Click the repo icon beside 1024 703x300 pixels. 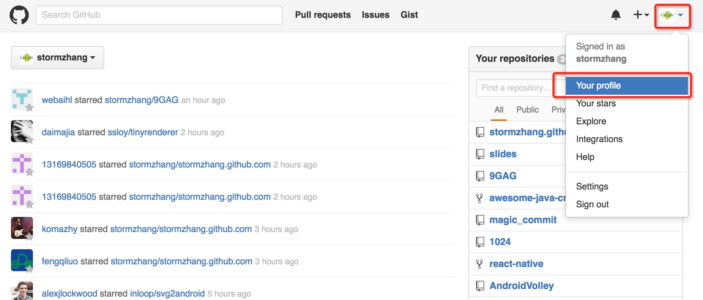480,242
